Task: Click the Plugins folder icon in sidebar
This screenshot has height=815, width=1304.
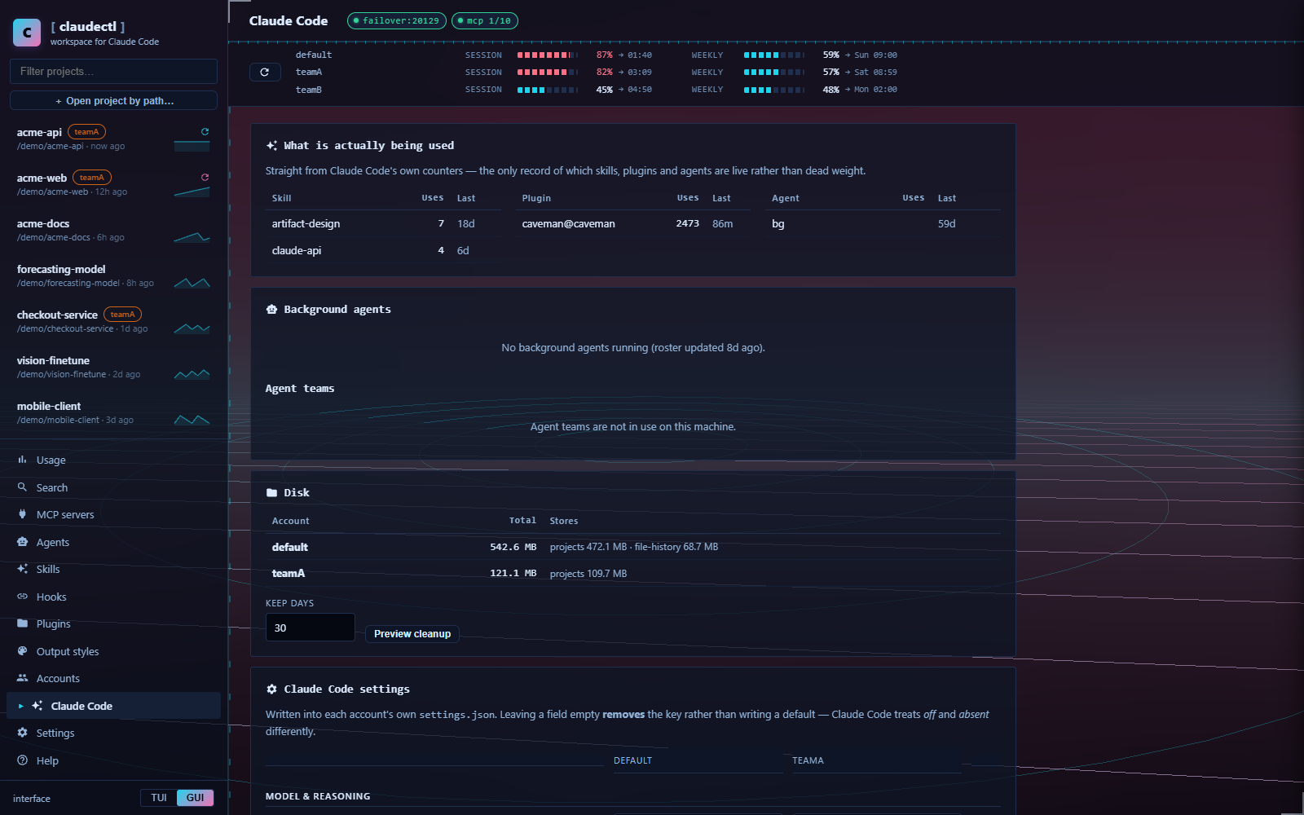Action: pyautogui.click(x=22, y=623)
